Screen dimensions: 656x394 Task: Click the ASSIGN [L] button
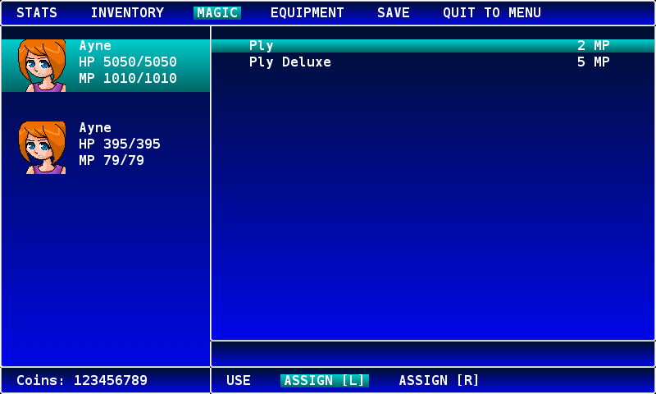coord(325,381)
